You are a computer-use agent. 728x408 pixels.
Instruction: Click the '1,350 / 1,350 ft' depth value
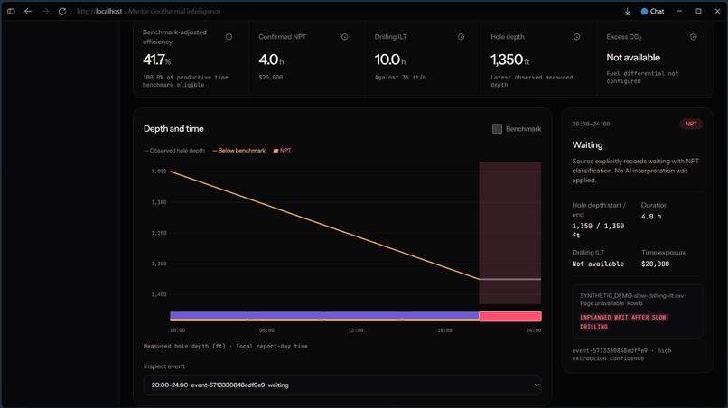tap(598, 230)
